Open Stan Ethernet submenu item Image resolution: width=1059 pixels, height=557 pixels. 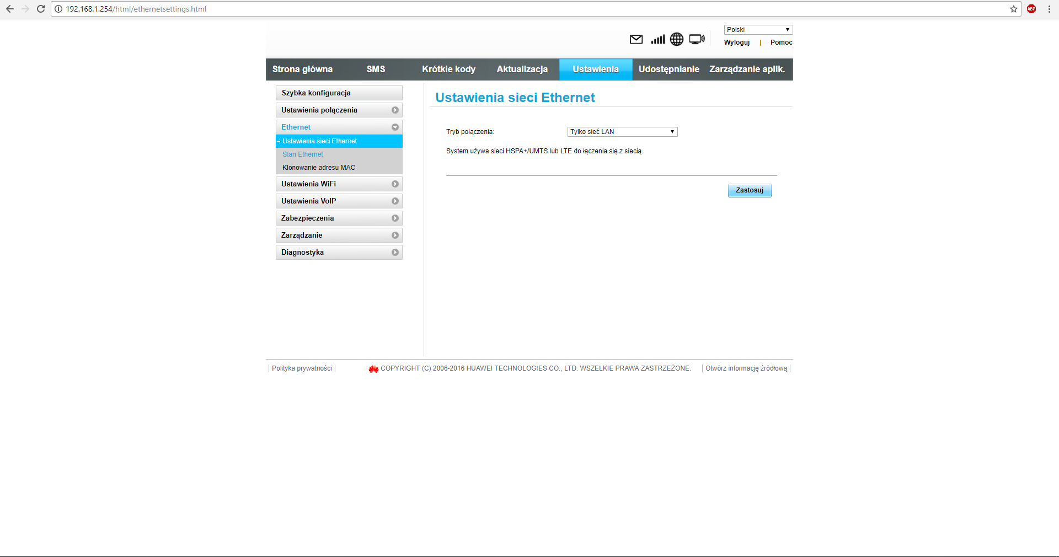coord(303,154)
